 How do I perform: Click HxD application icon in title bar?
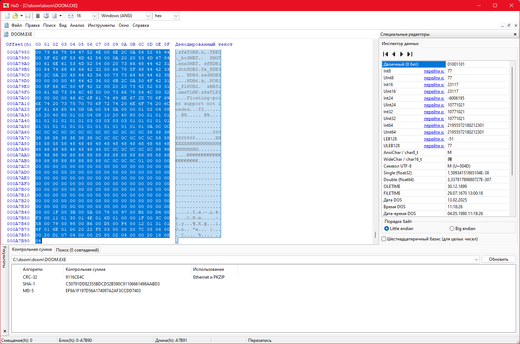pyautogui.click(x=6, y=5)
